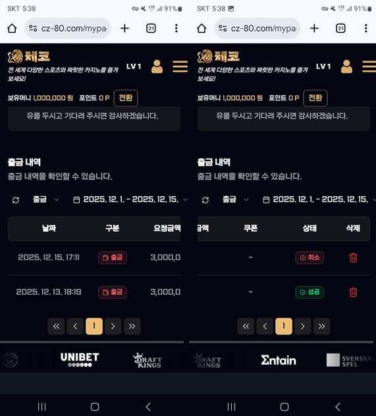Delete the cancelled withdrawal record
The width and height of the screenshot is (376, 416).
353,257
